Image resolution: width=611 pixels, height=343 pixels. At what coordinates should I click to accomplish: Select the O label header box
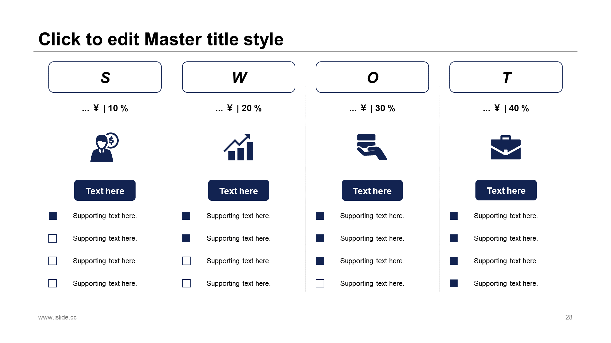click(371, 77)
